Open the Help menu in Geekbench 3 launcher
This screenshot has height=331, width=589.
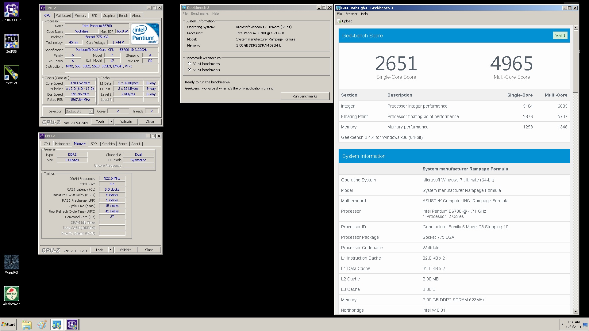(x=216, y=13)
